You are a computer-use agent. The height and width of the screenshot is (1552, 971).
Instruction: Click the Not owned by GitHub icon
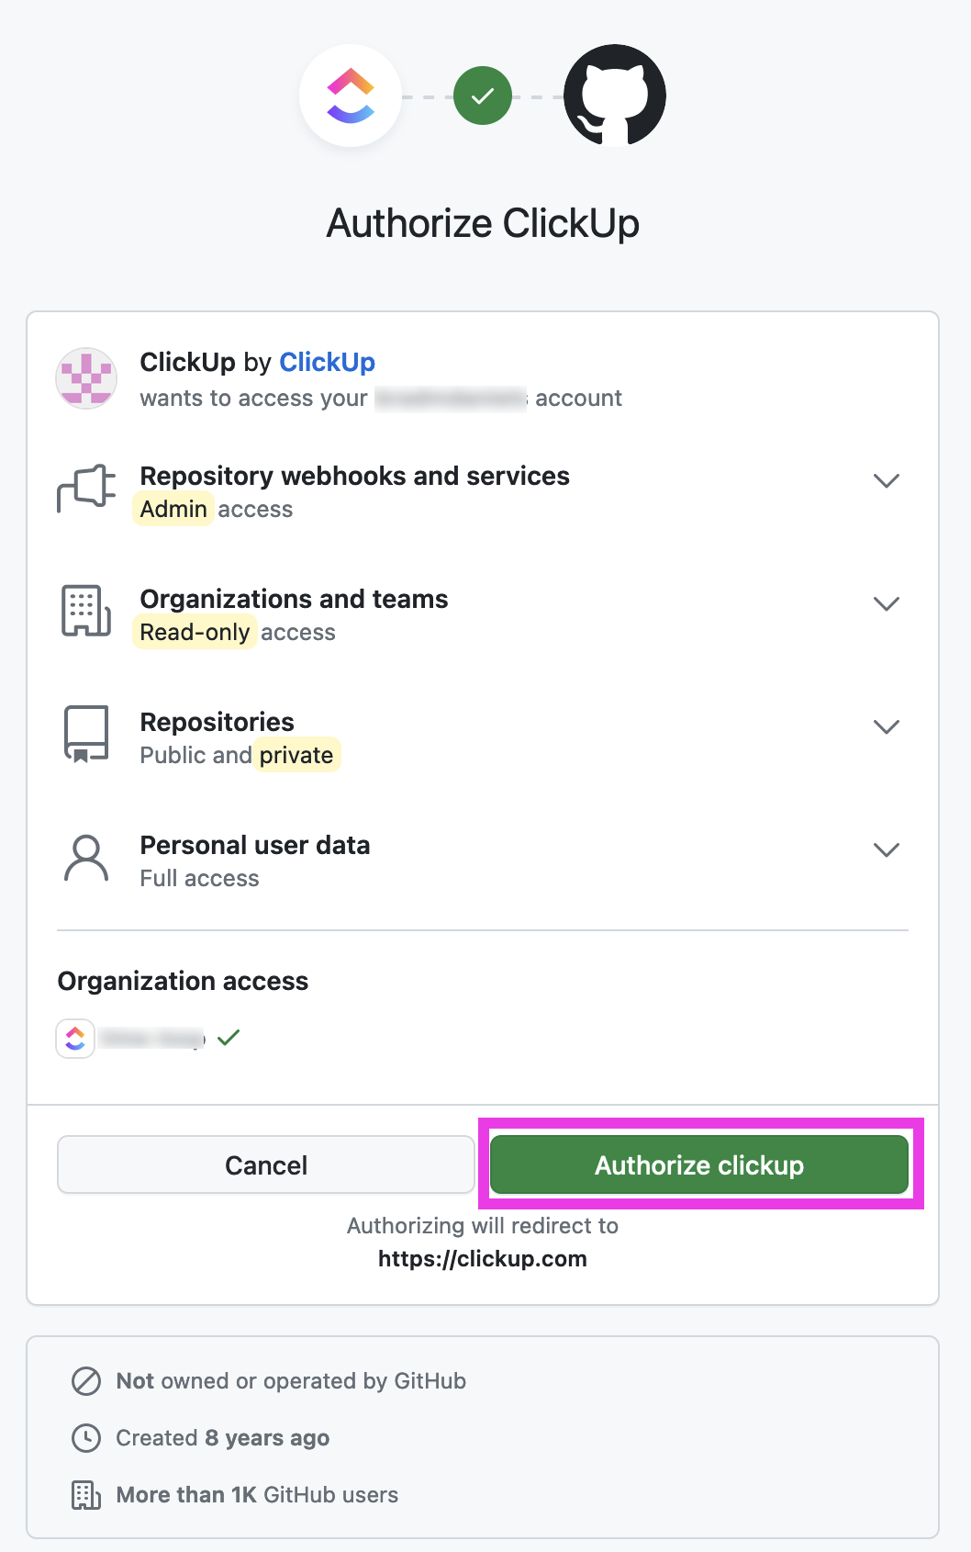click(x=86, y=1381)
